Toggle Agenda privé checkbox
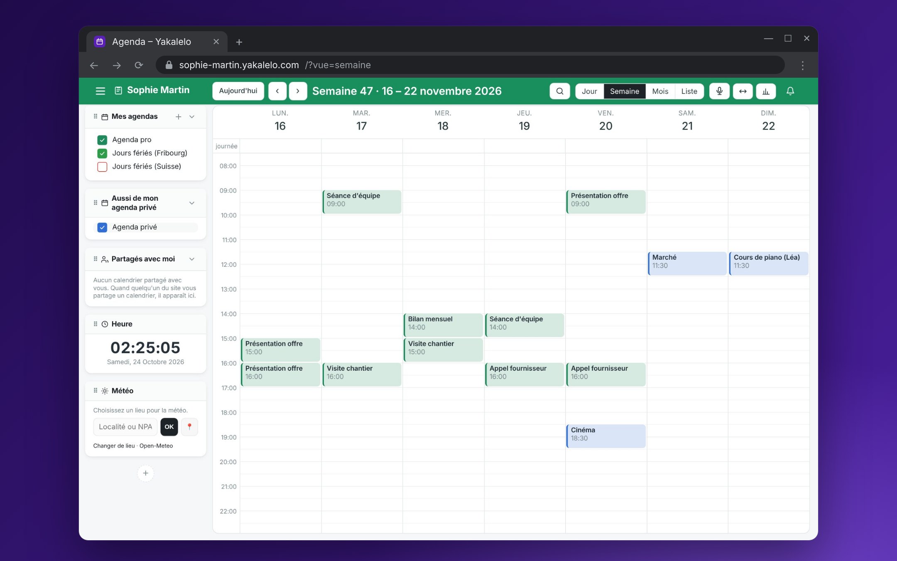 click(x=102, y=227)
